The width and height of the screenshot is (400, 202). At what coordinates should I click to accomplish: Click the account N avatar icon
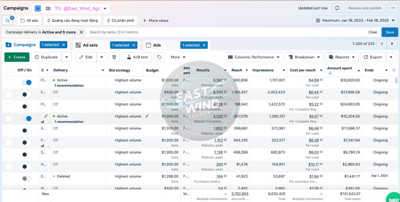(38, 8)
